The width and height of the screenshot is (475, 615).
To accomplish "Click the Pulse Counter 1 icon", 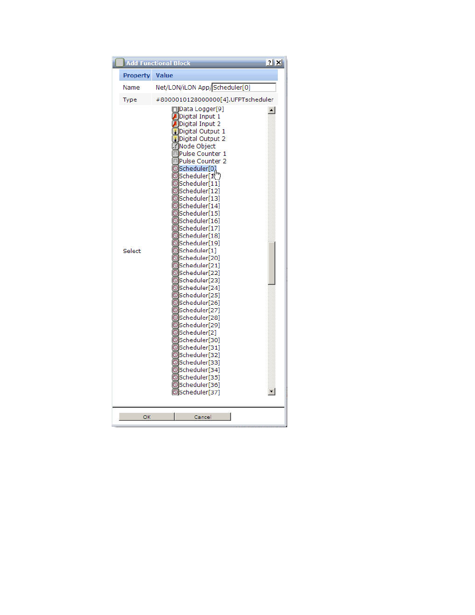I will pos(175,154).
